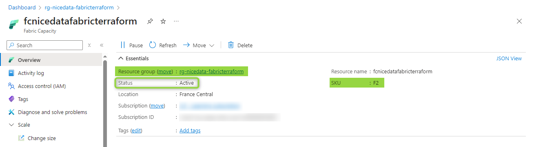Open the JSON View link
534x147 pixels.
[509, 58]
